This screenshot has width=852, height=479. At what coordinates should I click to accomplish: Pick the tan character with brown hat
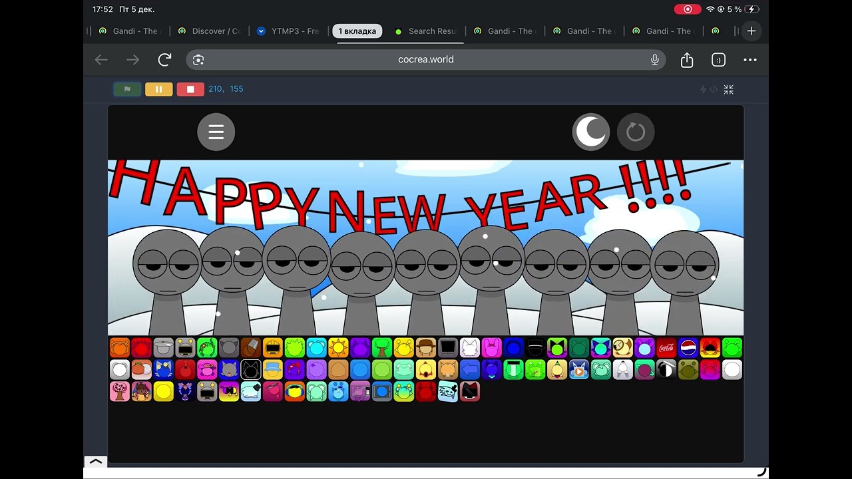click(x=426, y=347)
